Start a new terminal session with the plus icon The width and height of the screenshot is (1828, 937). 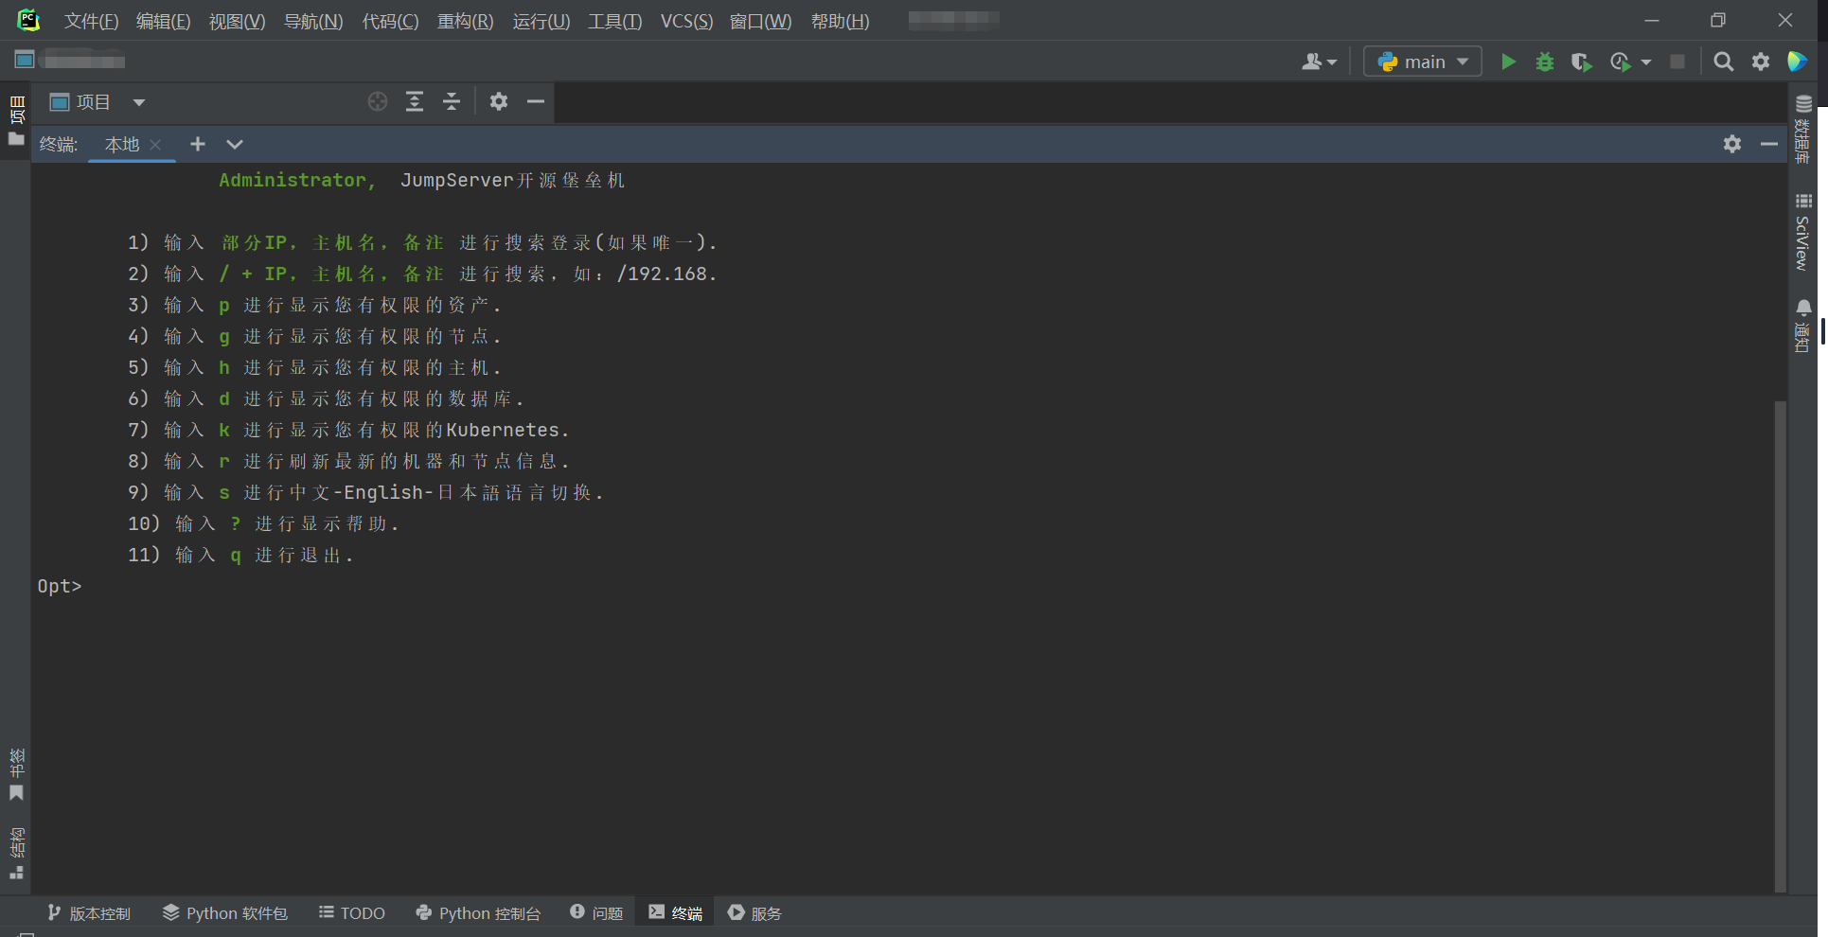(x=198, y=144)
